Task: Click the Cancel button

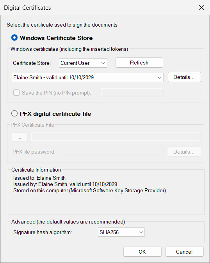Action: [184, 252]
